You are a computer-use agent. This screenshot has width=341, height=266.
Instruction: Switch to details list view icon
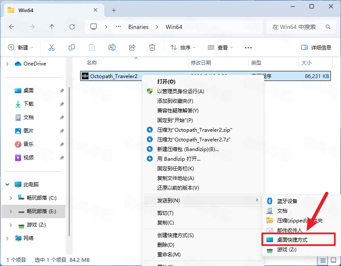click(323, 260)
